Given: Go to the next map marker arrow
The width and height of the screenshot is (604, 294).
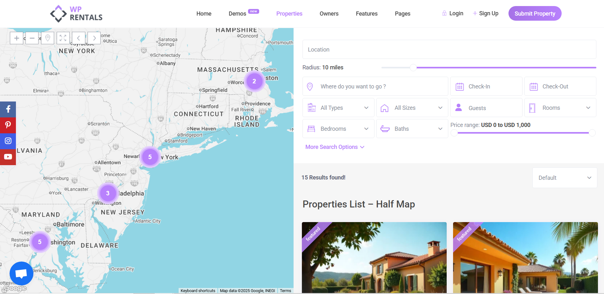Looking at the screenshot, I should pos(94,38).
